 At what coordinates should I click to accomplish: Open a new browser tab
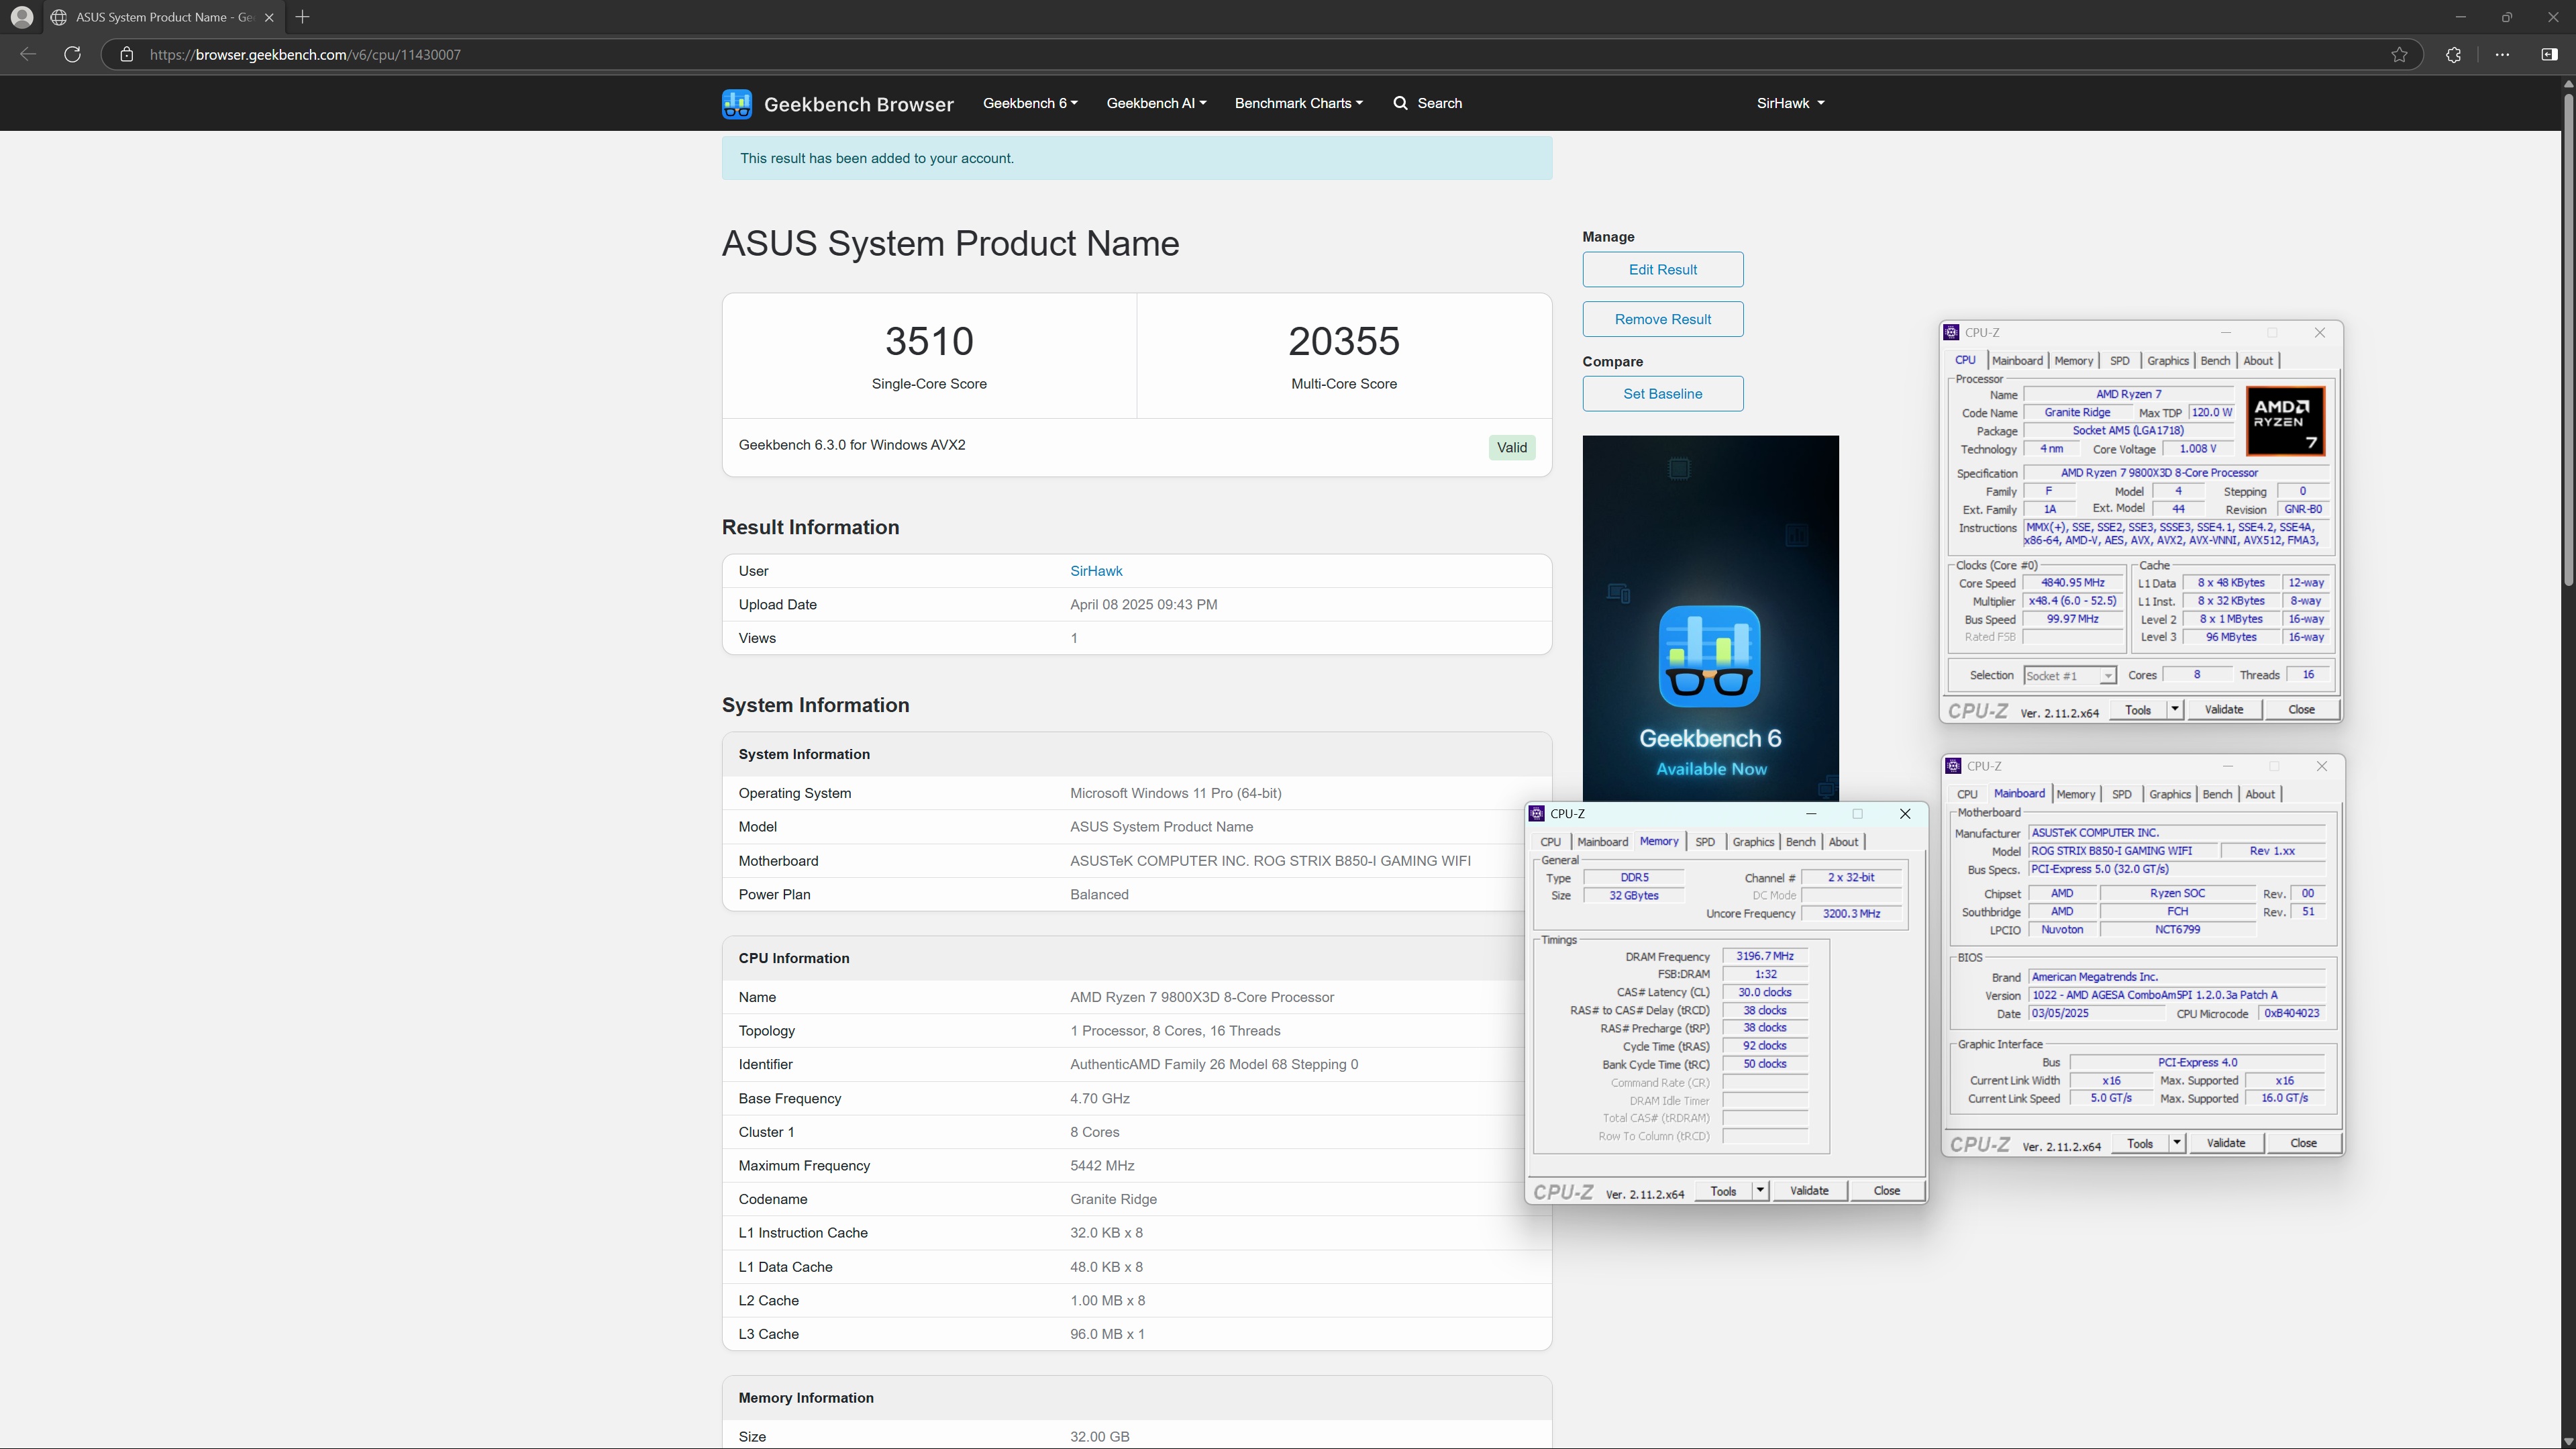(302, 17)
